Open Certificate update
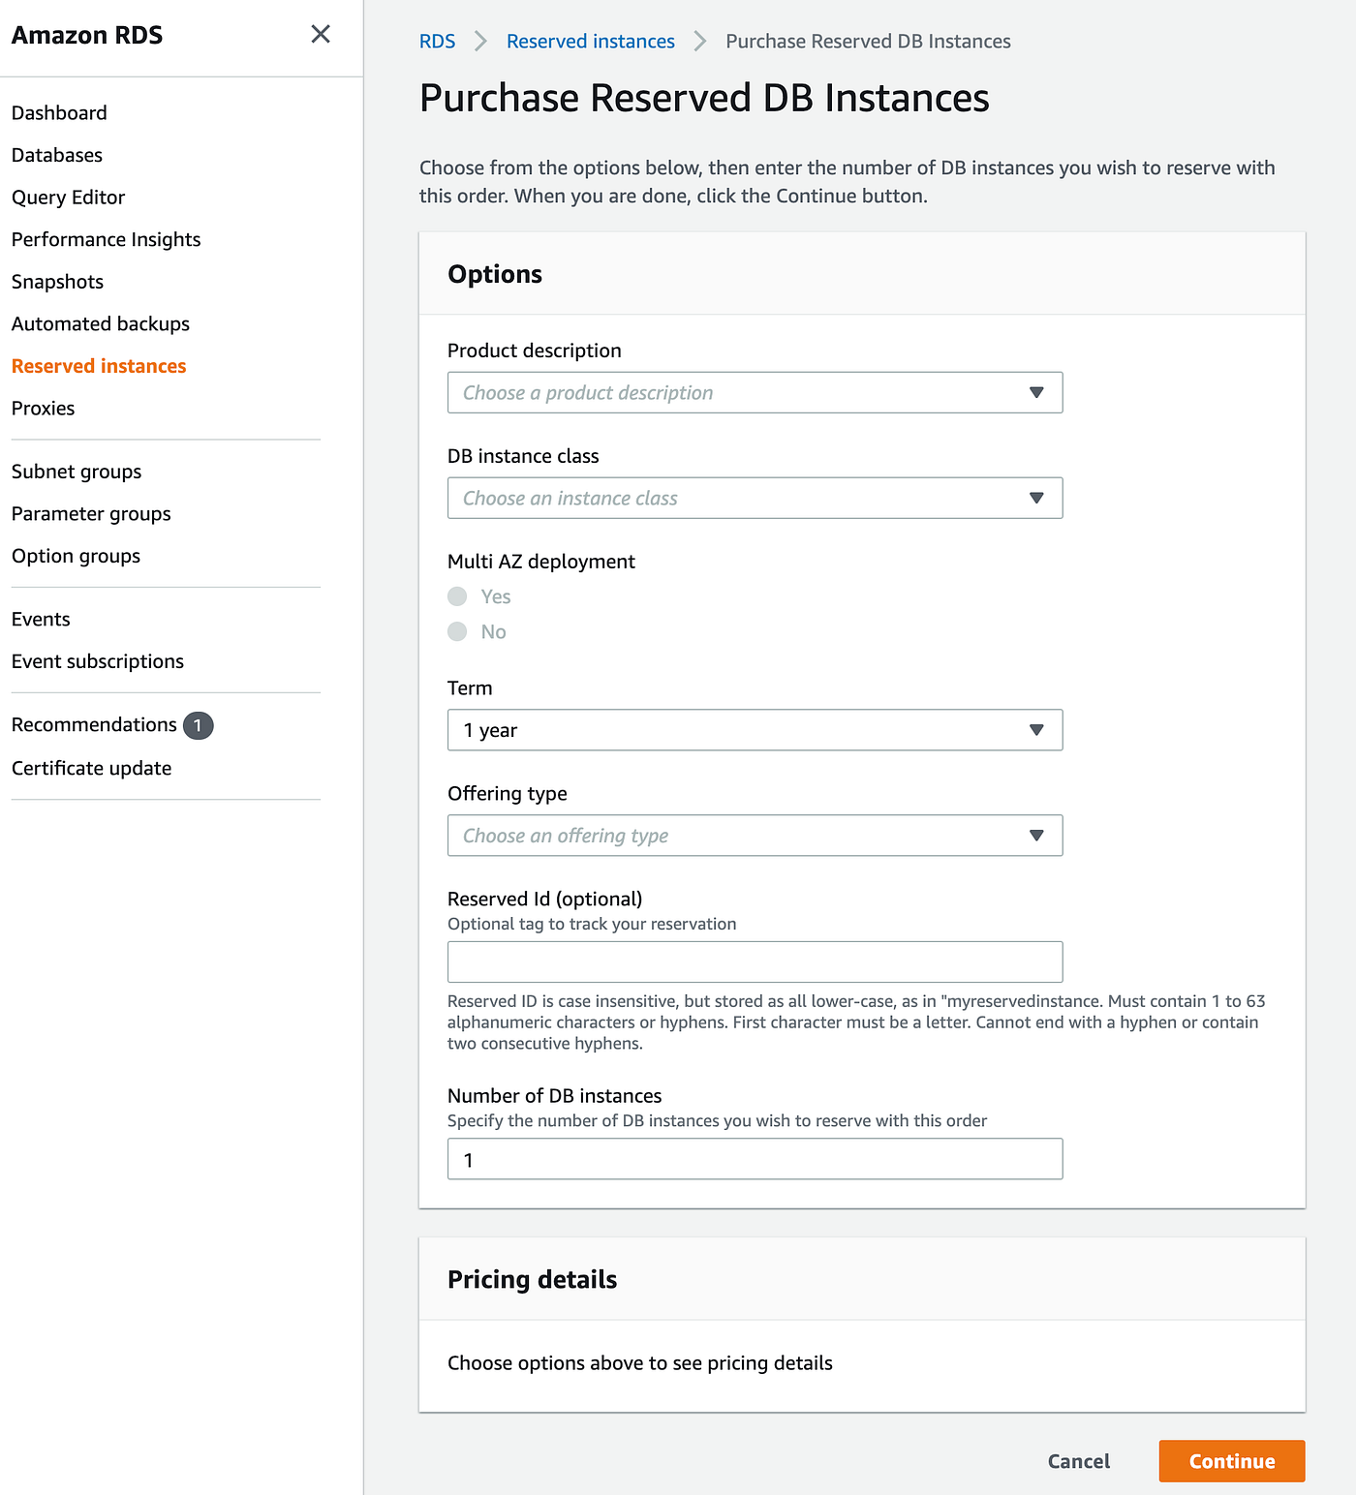The image size is (1356, 1495). (91, 768)
